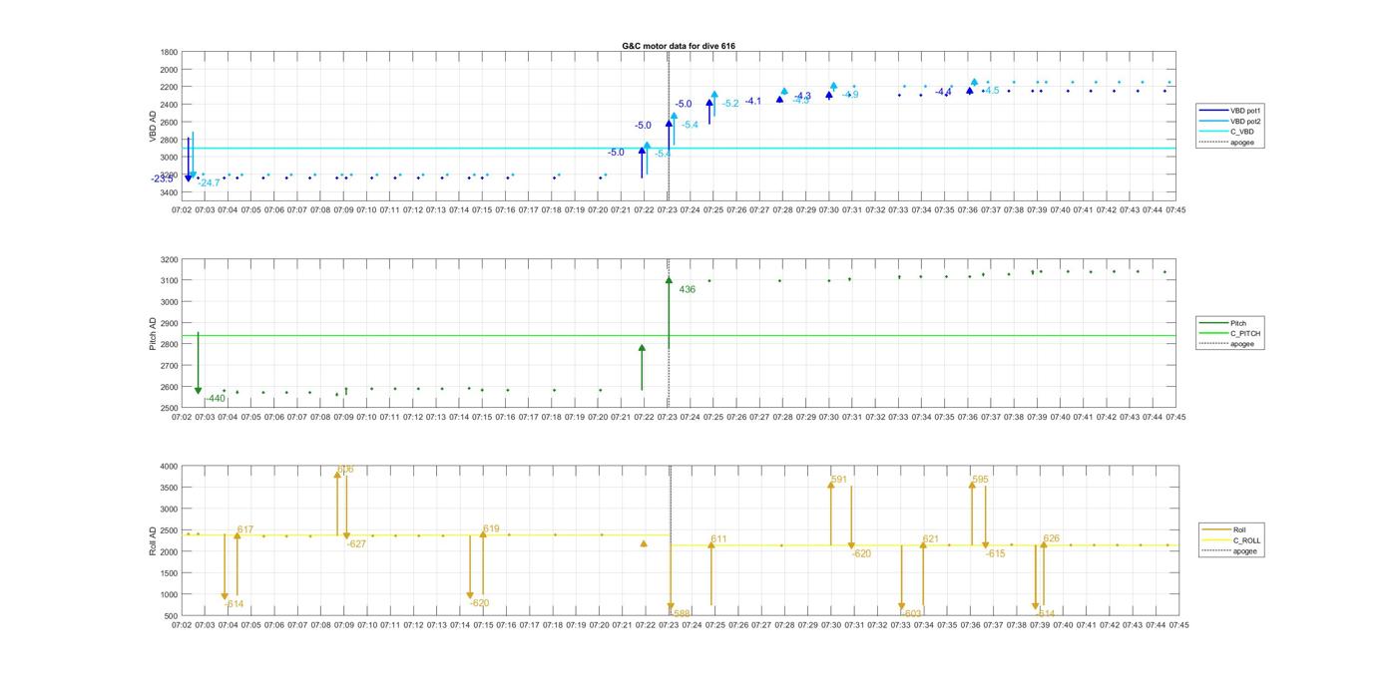Click the '619' roll move label
The width and height of the screenshot is (1397, 691).
click(491, 529)
